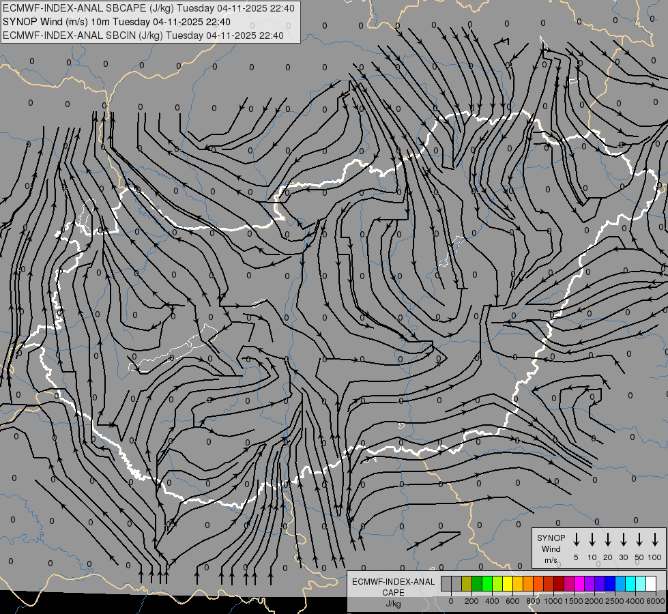Screen dimensions: 668x614
Task: Select the dark green CAPE swatch
Action: coord(477,584)
